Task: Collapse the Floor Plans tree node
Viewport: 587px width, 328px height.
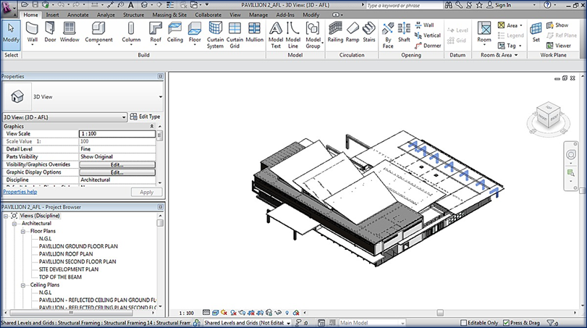Action: [23, 231]
